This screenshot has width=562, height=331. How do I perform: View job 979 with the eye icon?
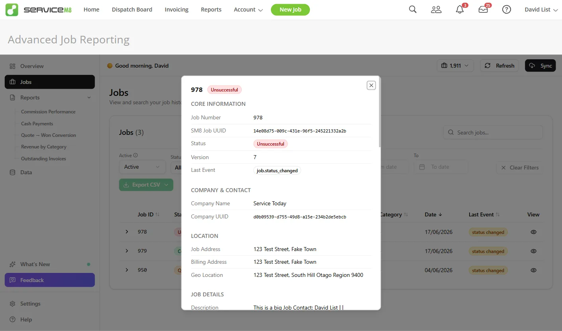pyautogui.click(x=533, y=251)
